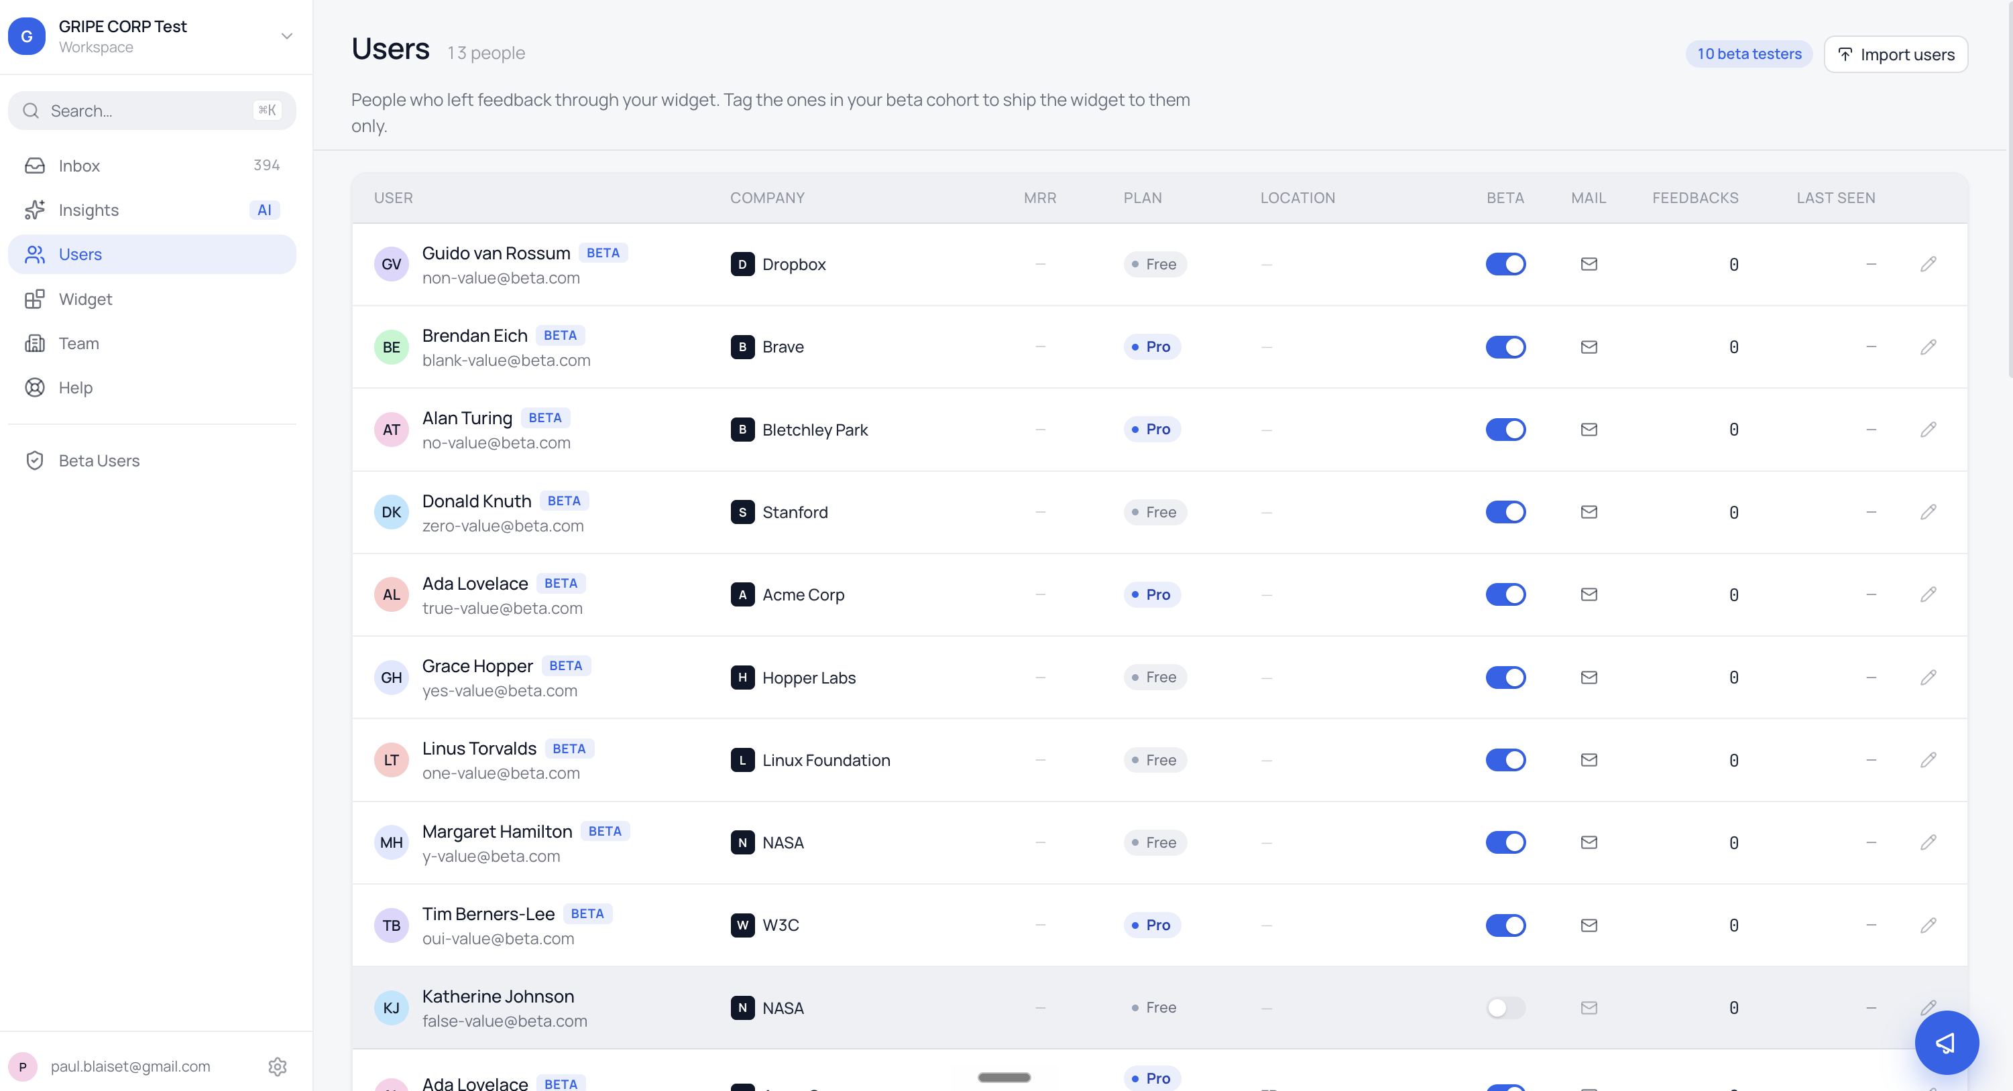Screen dimensions: 2013x1091
Task: Open the floating megaphone feedback button
Action: tap(1946, 1043)
